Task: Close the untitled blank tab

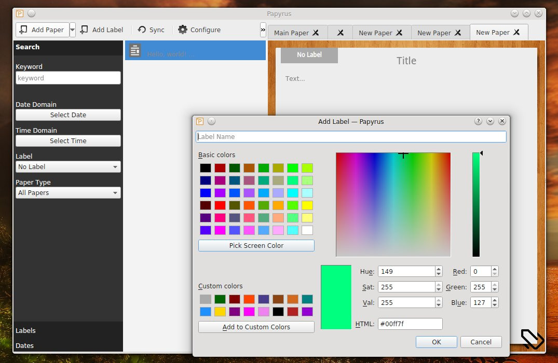Action: click(341, 33)
